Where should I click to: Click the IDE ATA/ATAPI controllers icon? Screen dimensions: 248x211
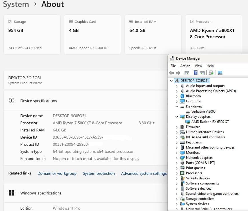click(182, 137)
